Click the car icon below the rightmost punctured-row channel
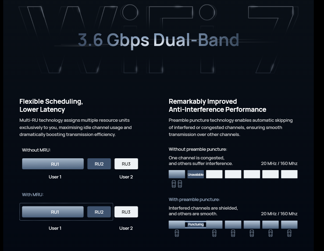324x251 pixels. [x=289, y=233]
